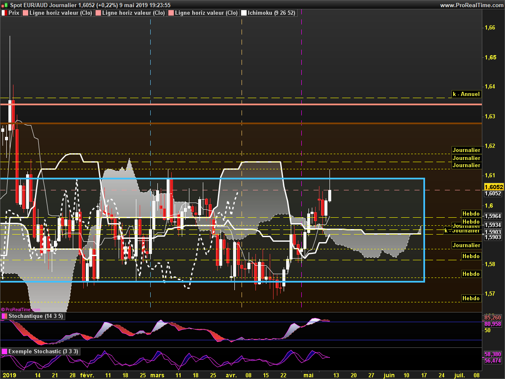Click the 1,65 price axis label
Image resolution: width=505 pixels, height=379 pixels.
(x=490, y=57)
